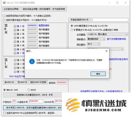Click the 第 1 块 data field
Screen dimensions: 131x117
click(x=32, y=30)
